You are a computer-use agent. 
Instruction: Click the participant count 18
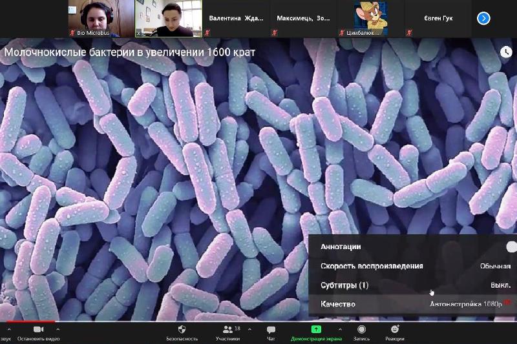(x=237, y=329)
